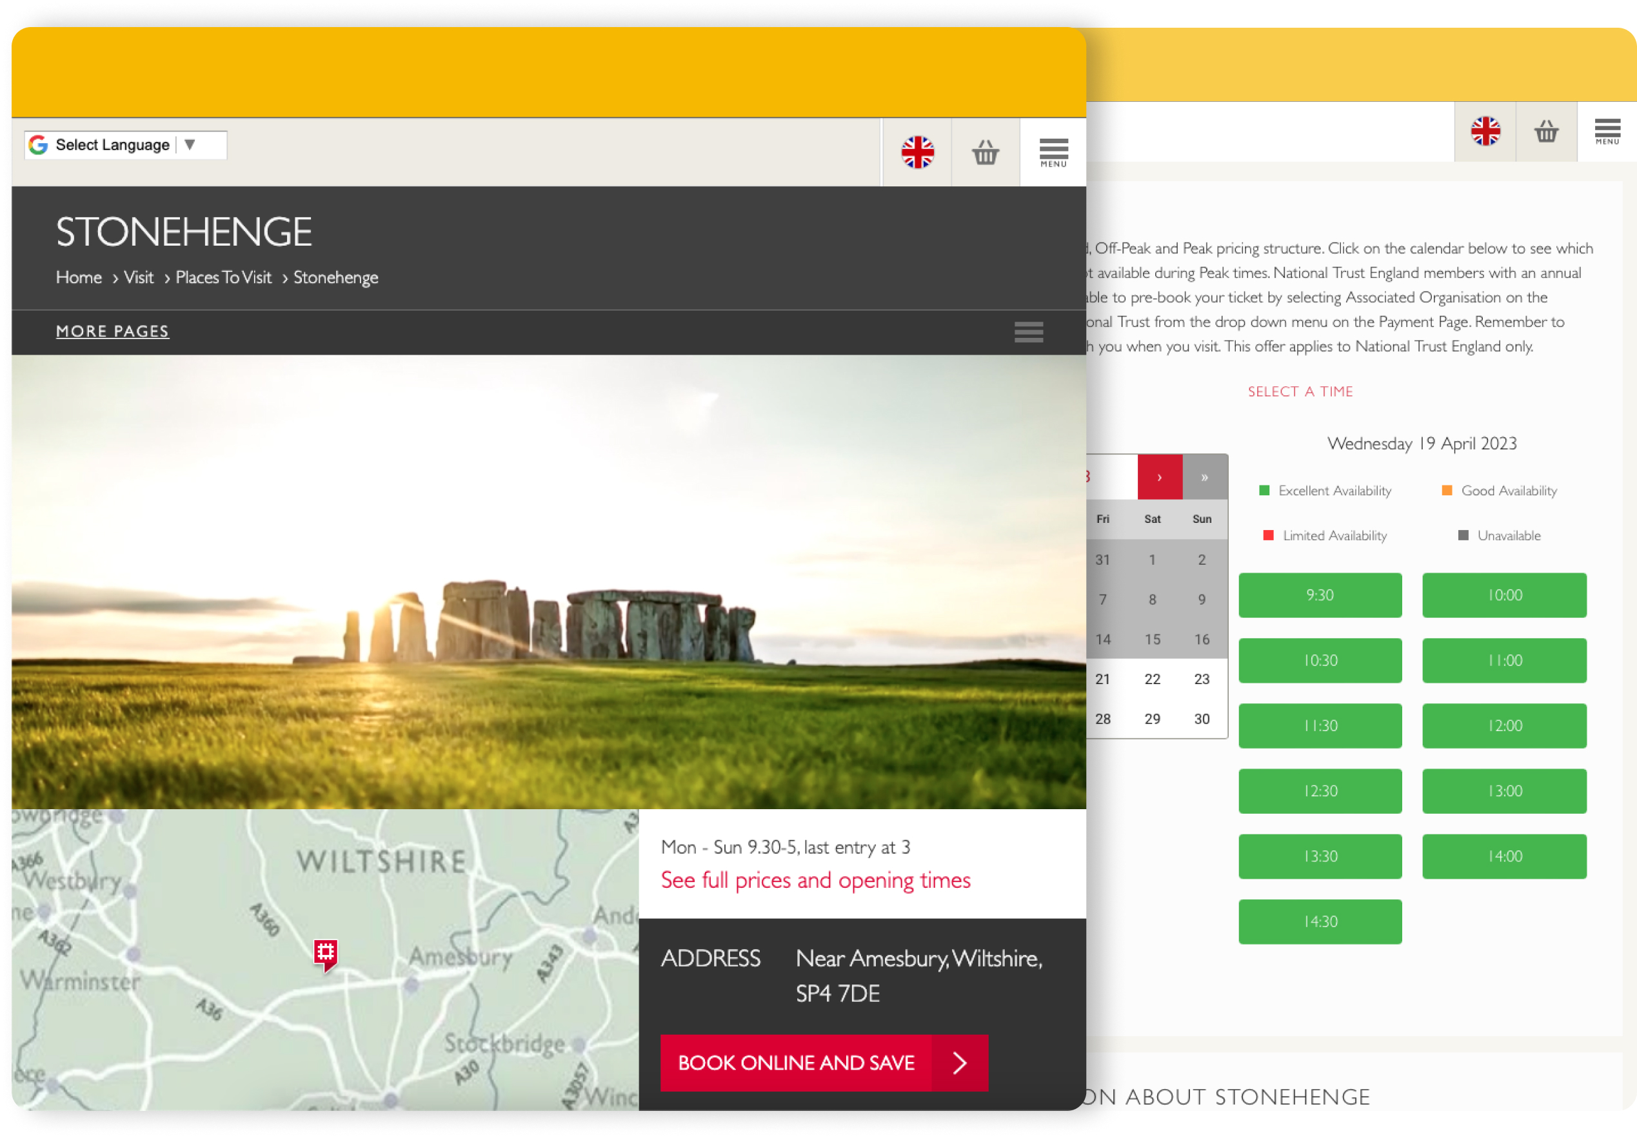Click the grey Unavailable legend swatch

[1463, 535]
